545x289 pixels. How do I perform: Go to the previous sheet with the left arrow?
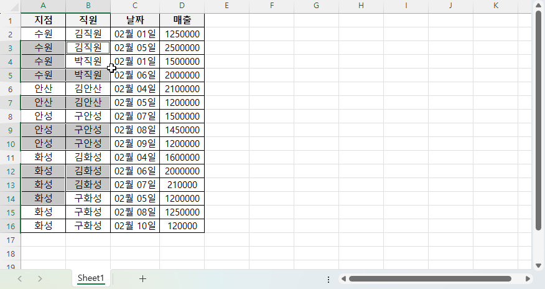[x=20, y=278]
